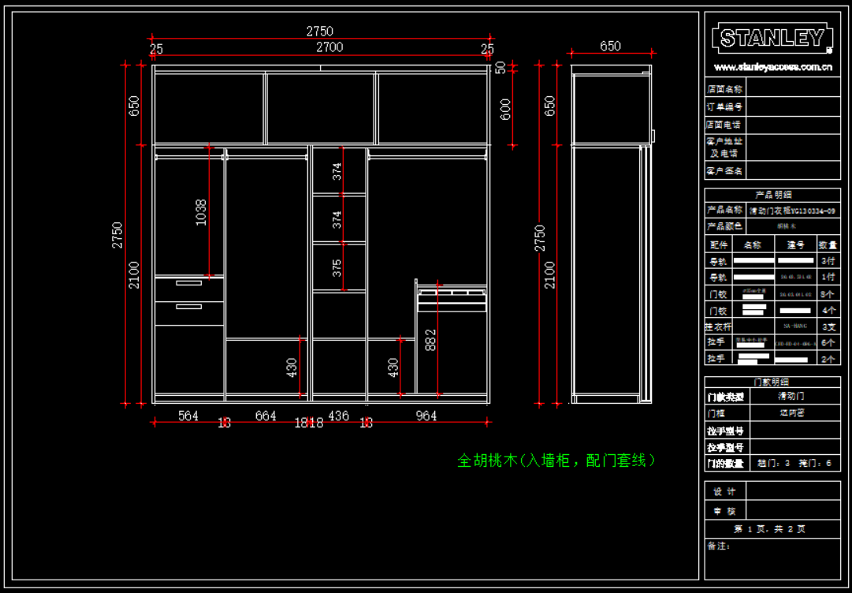Select the green 全胡桃木 annotation text
The height and width of the screenshot is (593, 852).
(556, 460)
